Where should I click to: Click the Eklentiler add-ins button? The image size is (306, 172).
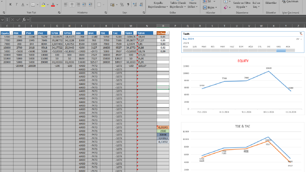pyautogui.click(x=271, y=3)
